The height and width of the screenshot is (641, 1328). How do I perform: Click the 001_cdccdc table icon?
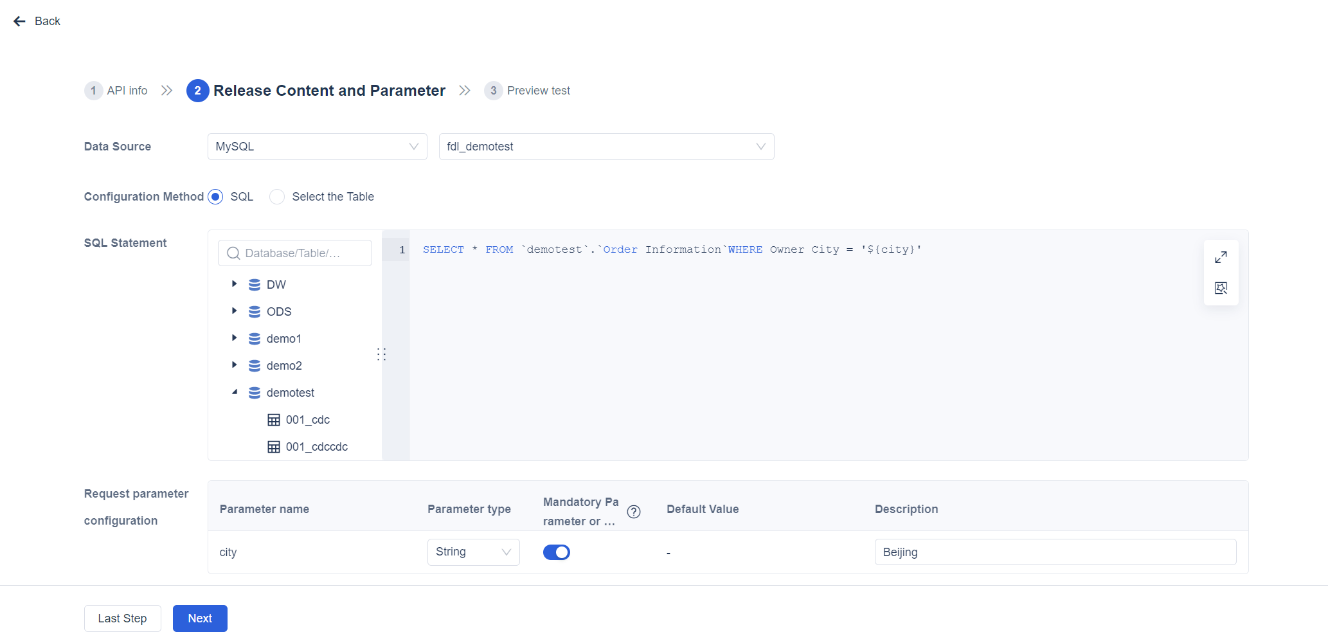point(274,447)
